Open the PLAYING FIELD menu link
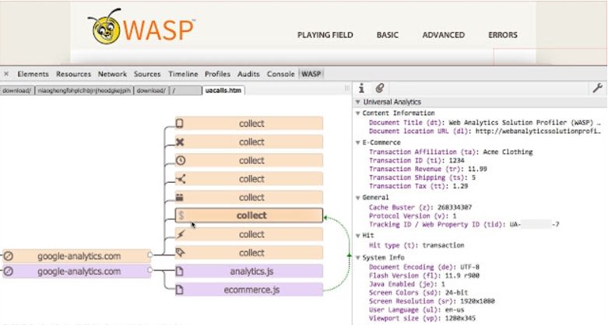The height and width of the screenshot is (325, 608). click(325, 35)
